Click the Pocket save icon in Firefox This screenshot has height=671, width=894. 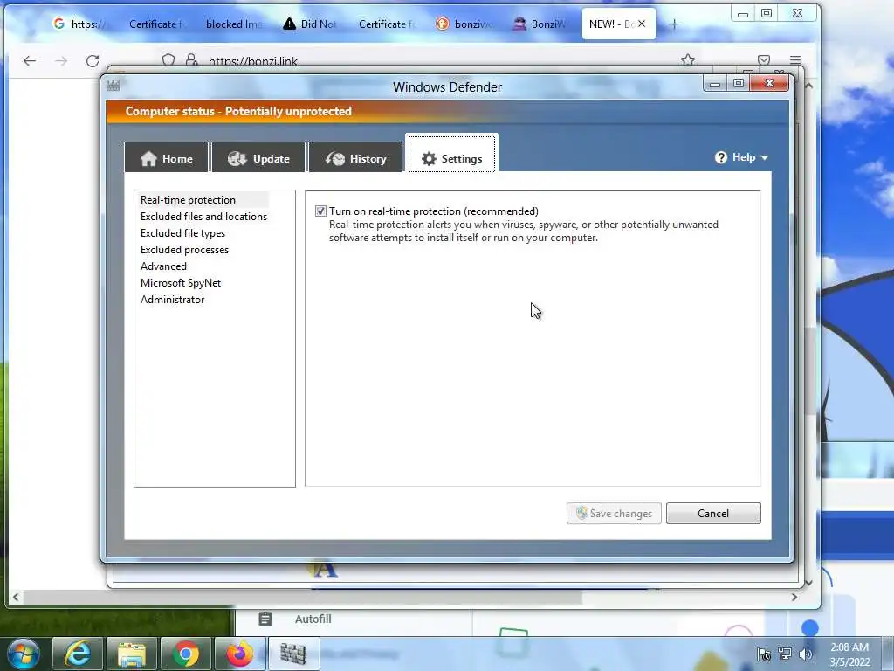click(x=764, y=60)
